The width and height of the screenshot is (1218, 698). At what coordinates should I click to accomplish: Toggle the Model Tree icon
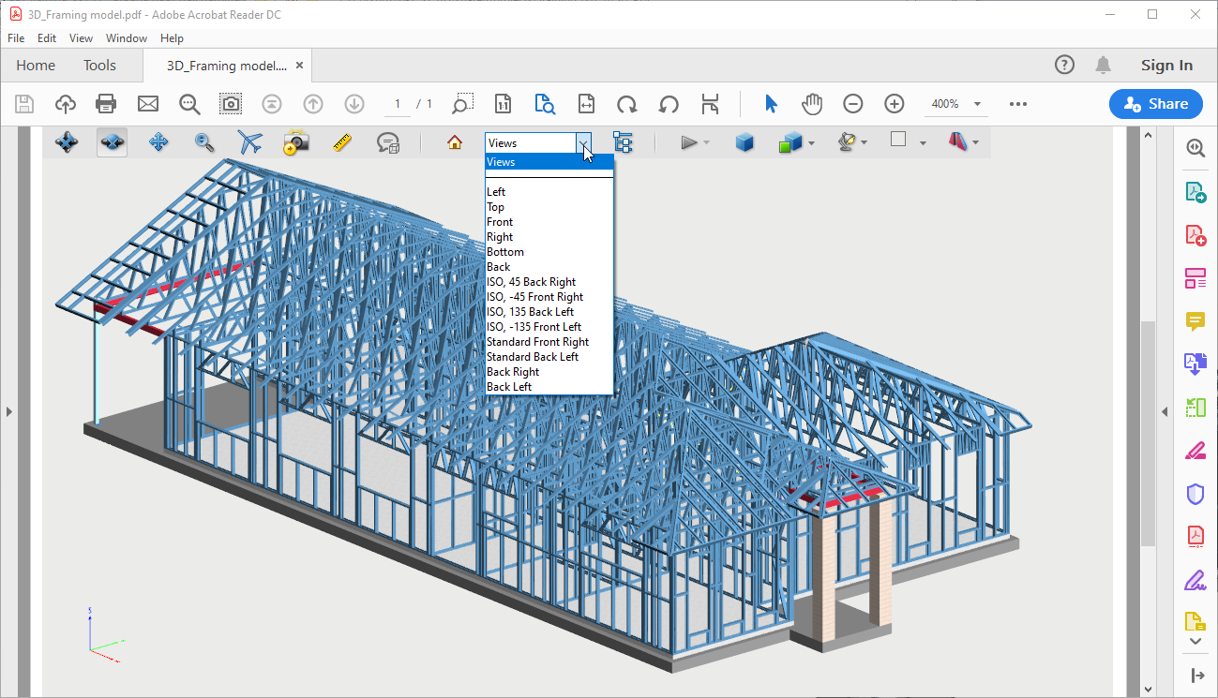623,142
